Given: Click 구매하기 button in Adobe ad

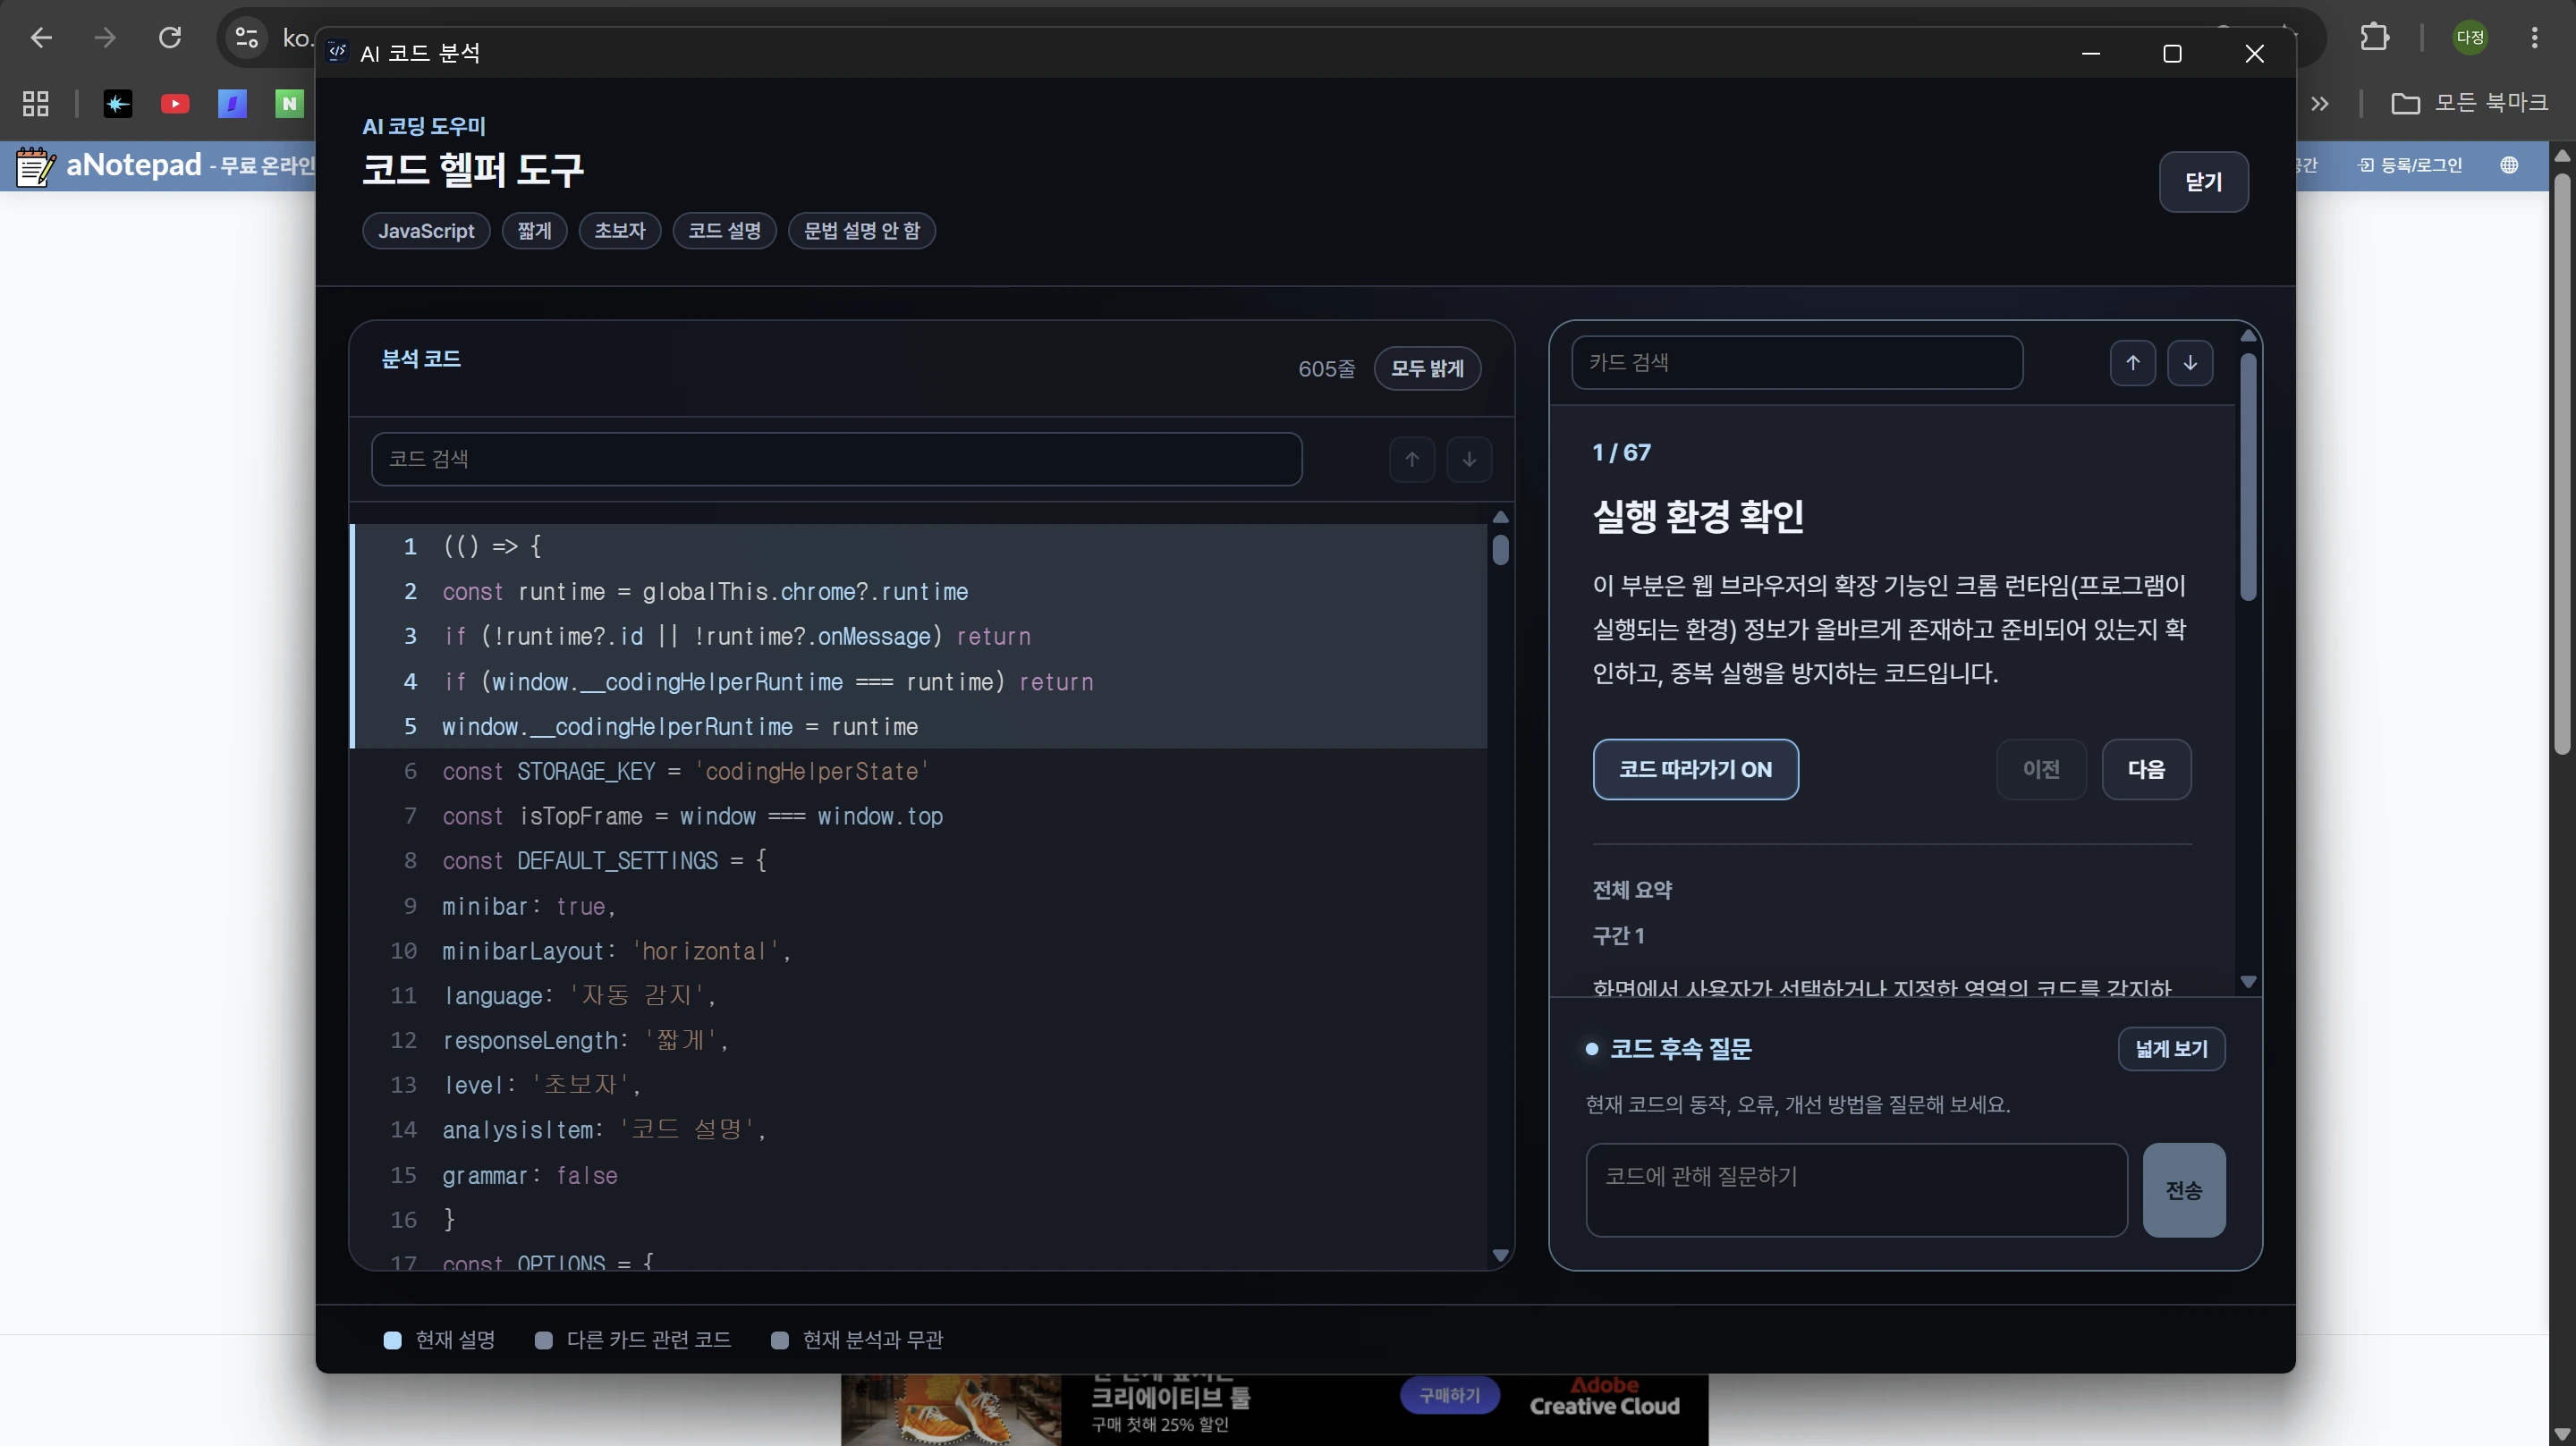Looking at the screenshot, I should click(x=1450, y=1395).
